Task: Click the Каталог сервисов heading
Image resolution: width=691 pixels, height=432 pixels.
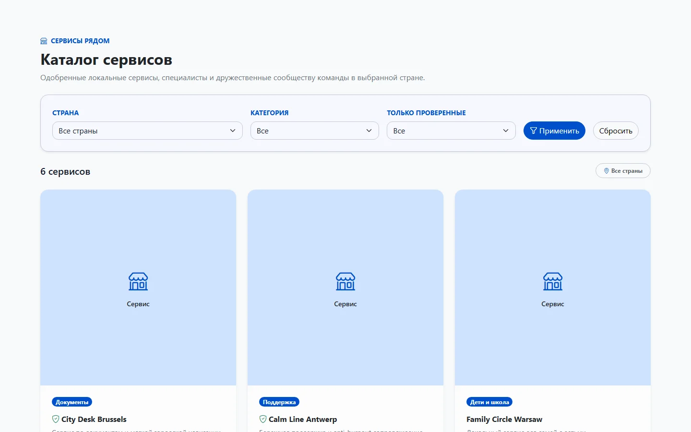Action: point(106,60)
